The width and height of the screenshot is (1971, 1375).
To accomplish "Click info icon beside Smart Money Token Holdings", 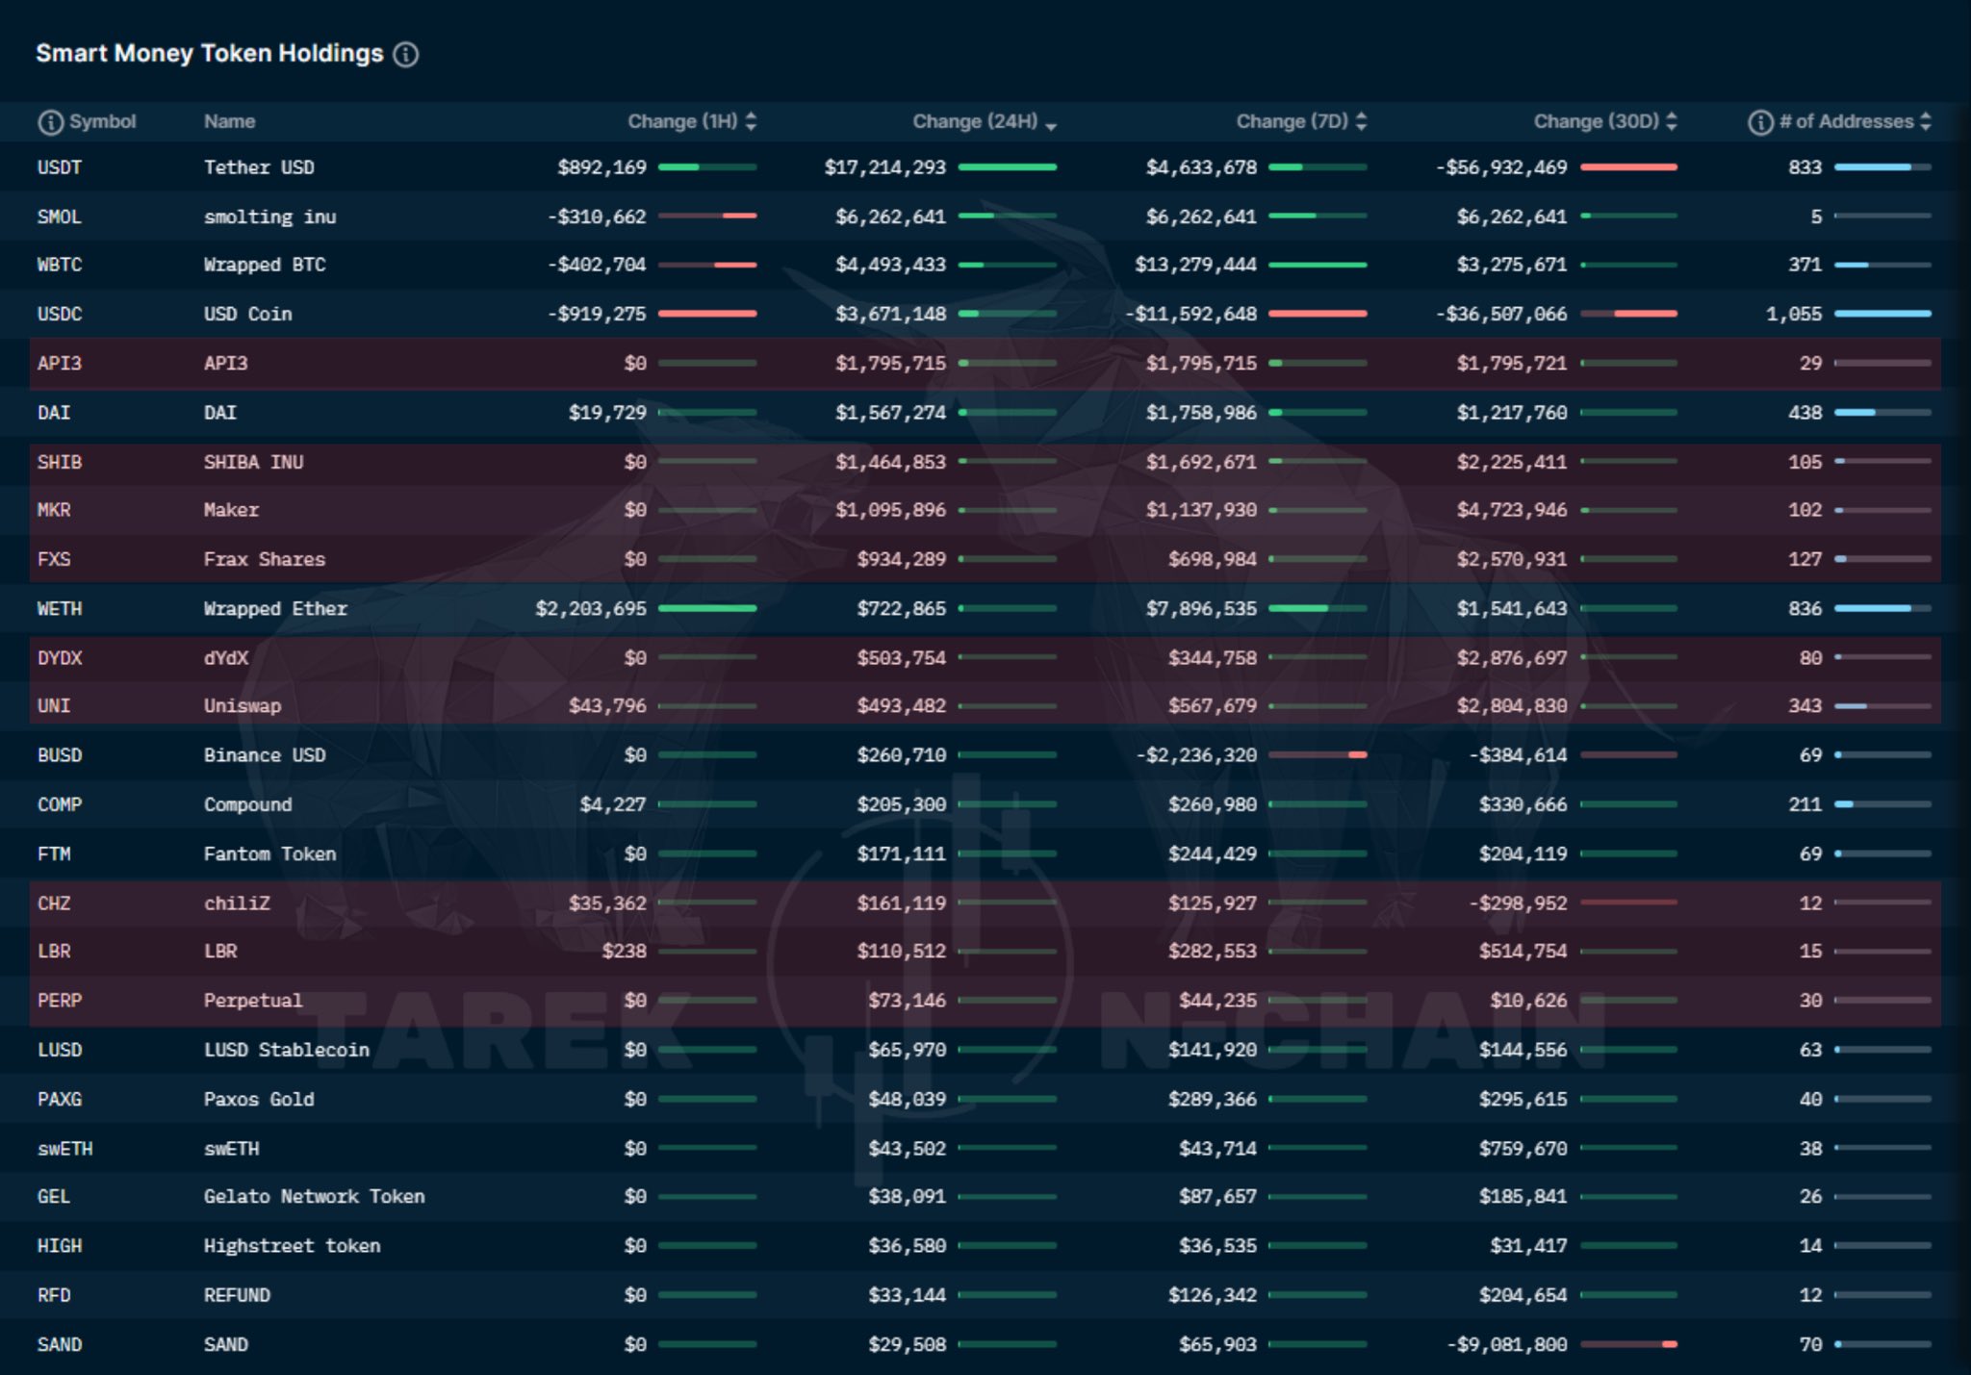I will (x=406, y=54).
